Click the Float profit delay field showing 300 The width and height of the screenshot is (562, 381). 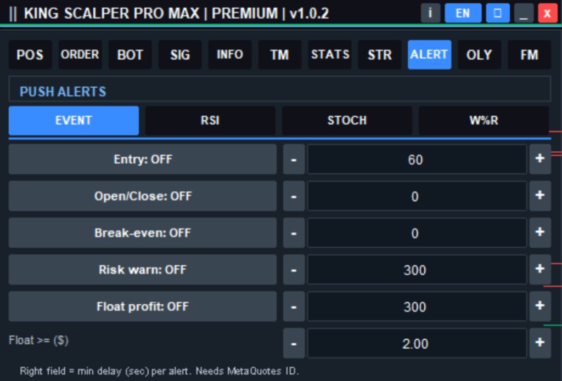(417, 307)
